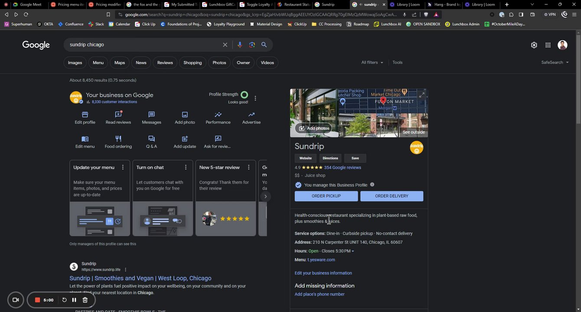Open the Advertise option

coord(251,118)
